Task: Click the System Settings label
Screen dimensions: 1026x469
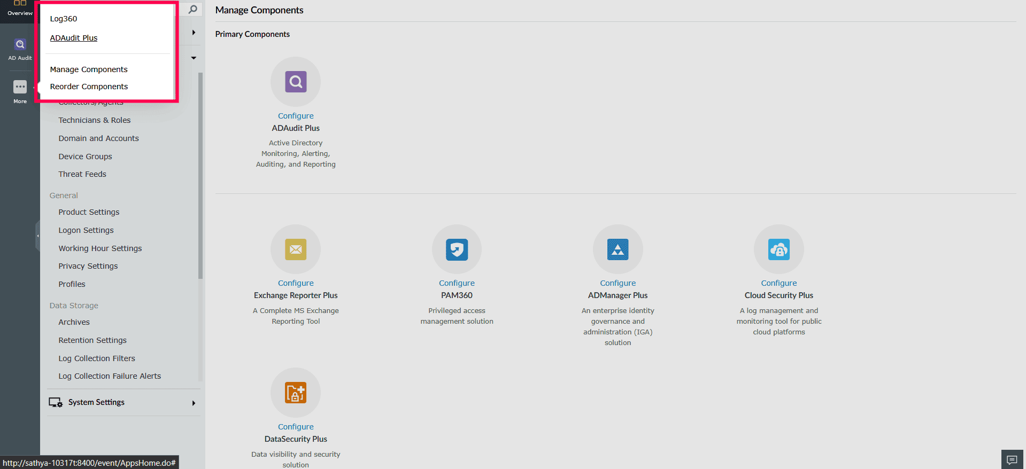Action: [x=96, y=402]
